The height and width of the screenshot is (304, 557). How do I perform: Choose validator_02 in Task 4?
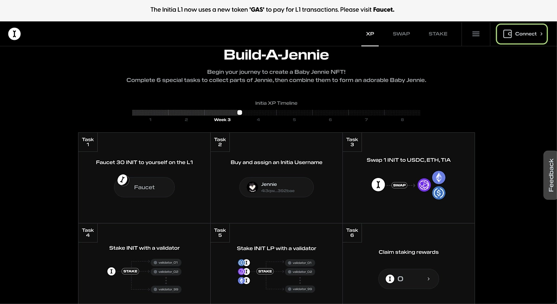coord(166,272)
